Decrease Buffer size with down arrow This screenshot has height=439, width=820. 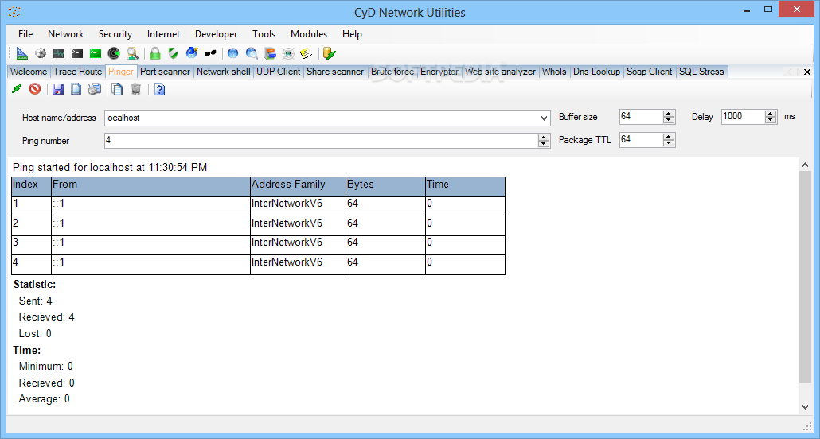[x=669, y=120]
